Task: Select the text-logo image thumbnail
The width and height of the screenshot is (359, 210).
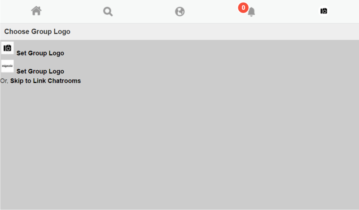Action: point(7,66)
